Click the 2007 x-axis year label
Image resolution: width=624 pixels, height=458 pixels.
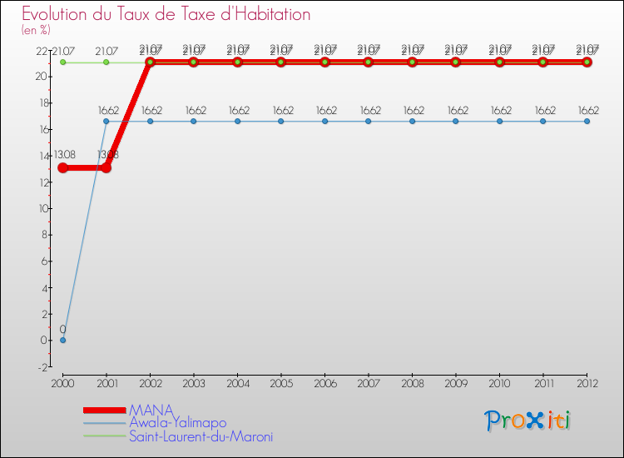[x=369, y=384]
